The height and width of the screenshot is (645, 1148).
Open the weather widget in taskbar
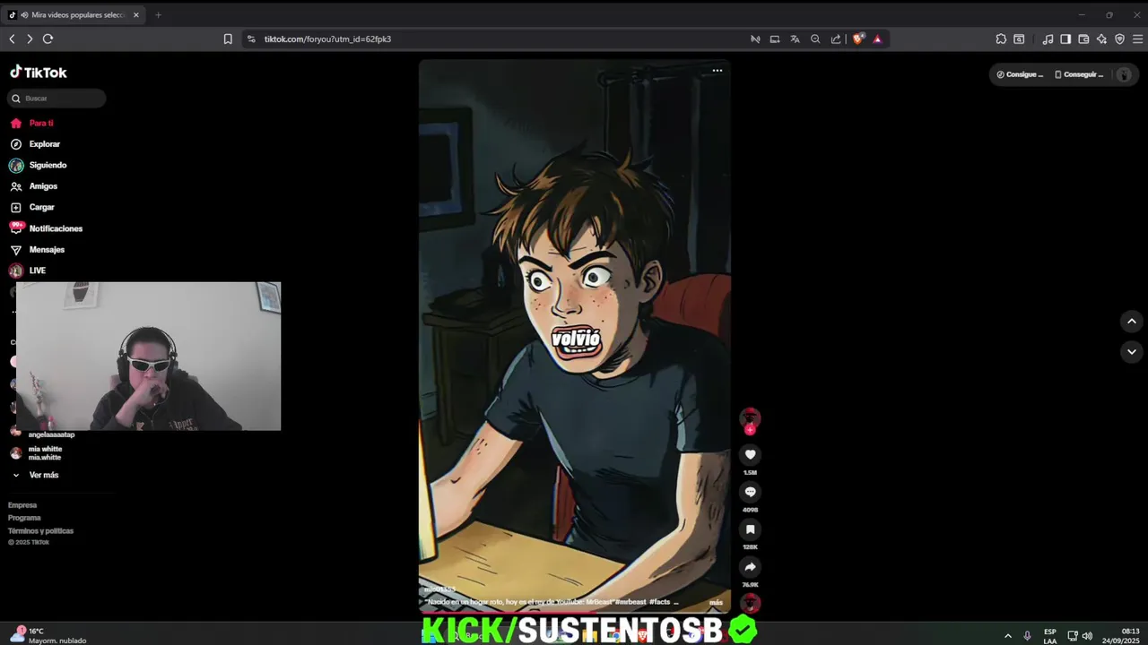coord(48,635)
